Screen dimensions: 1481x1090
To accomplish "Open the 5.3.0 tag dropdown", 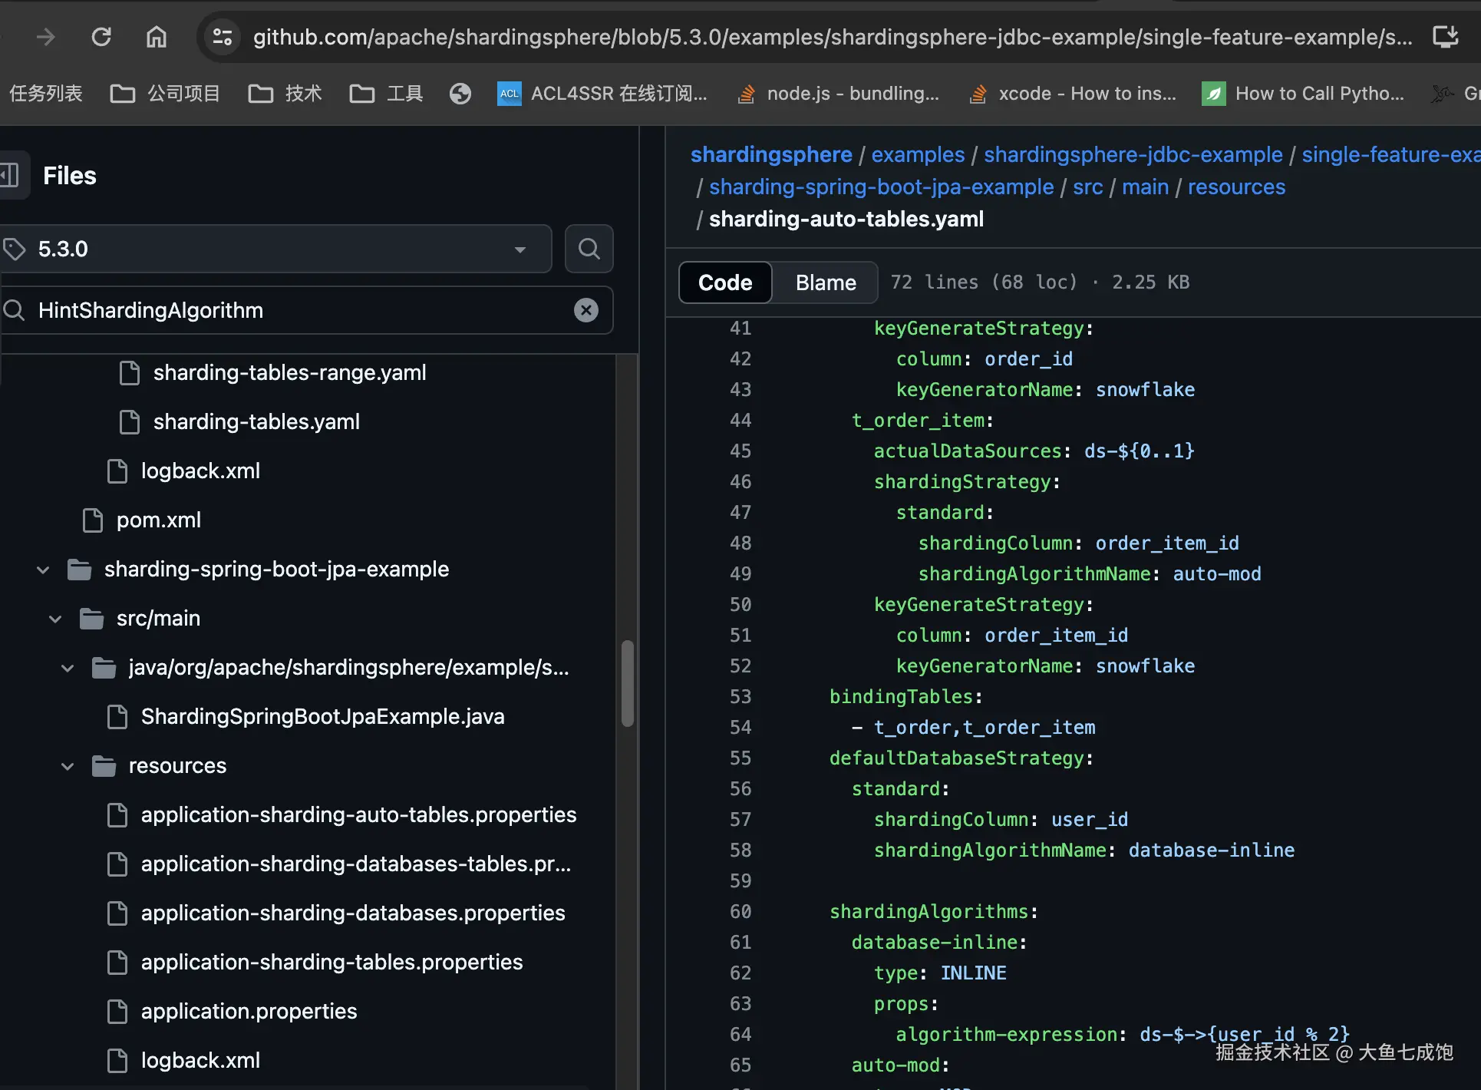I will 276,249.
